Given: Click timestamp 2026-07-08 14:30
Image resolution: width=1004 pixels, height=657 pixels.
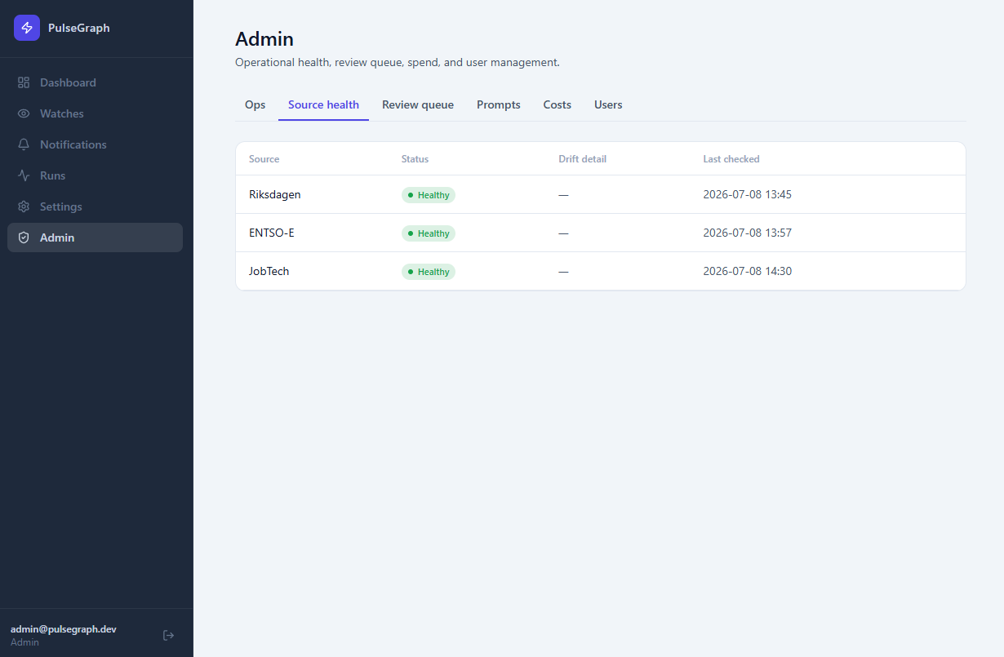Looking at the screenshot, I should pyautogui.click(x=748, y=271).
